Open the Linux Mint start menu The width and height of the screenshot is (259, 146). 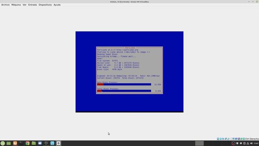(x=3, y=143)
